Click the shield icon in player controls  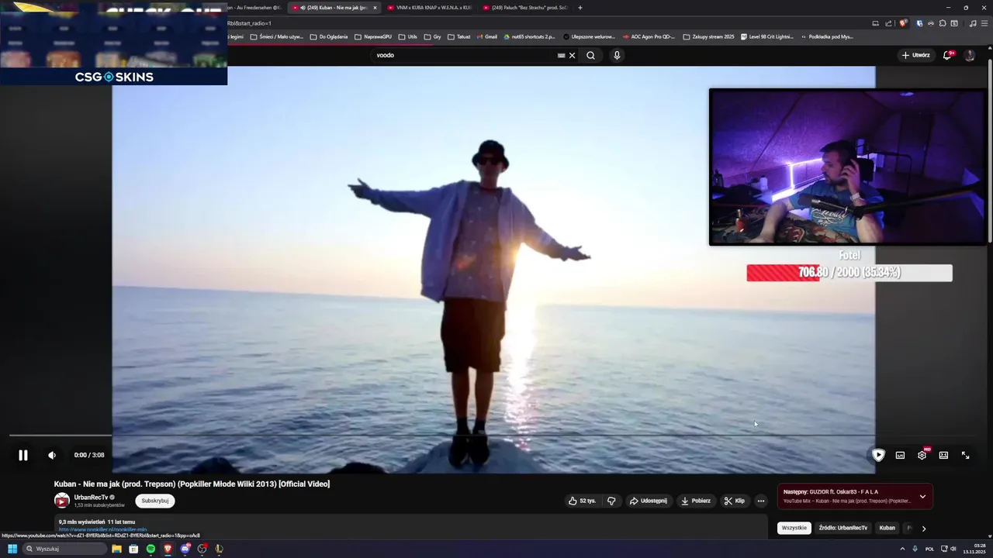[x=878, y=456]
